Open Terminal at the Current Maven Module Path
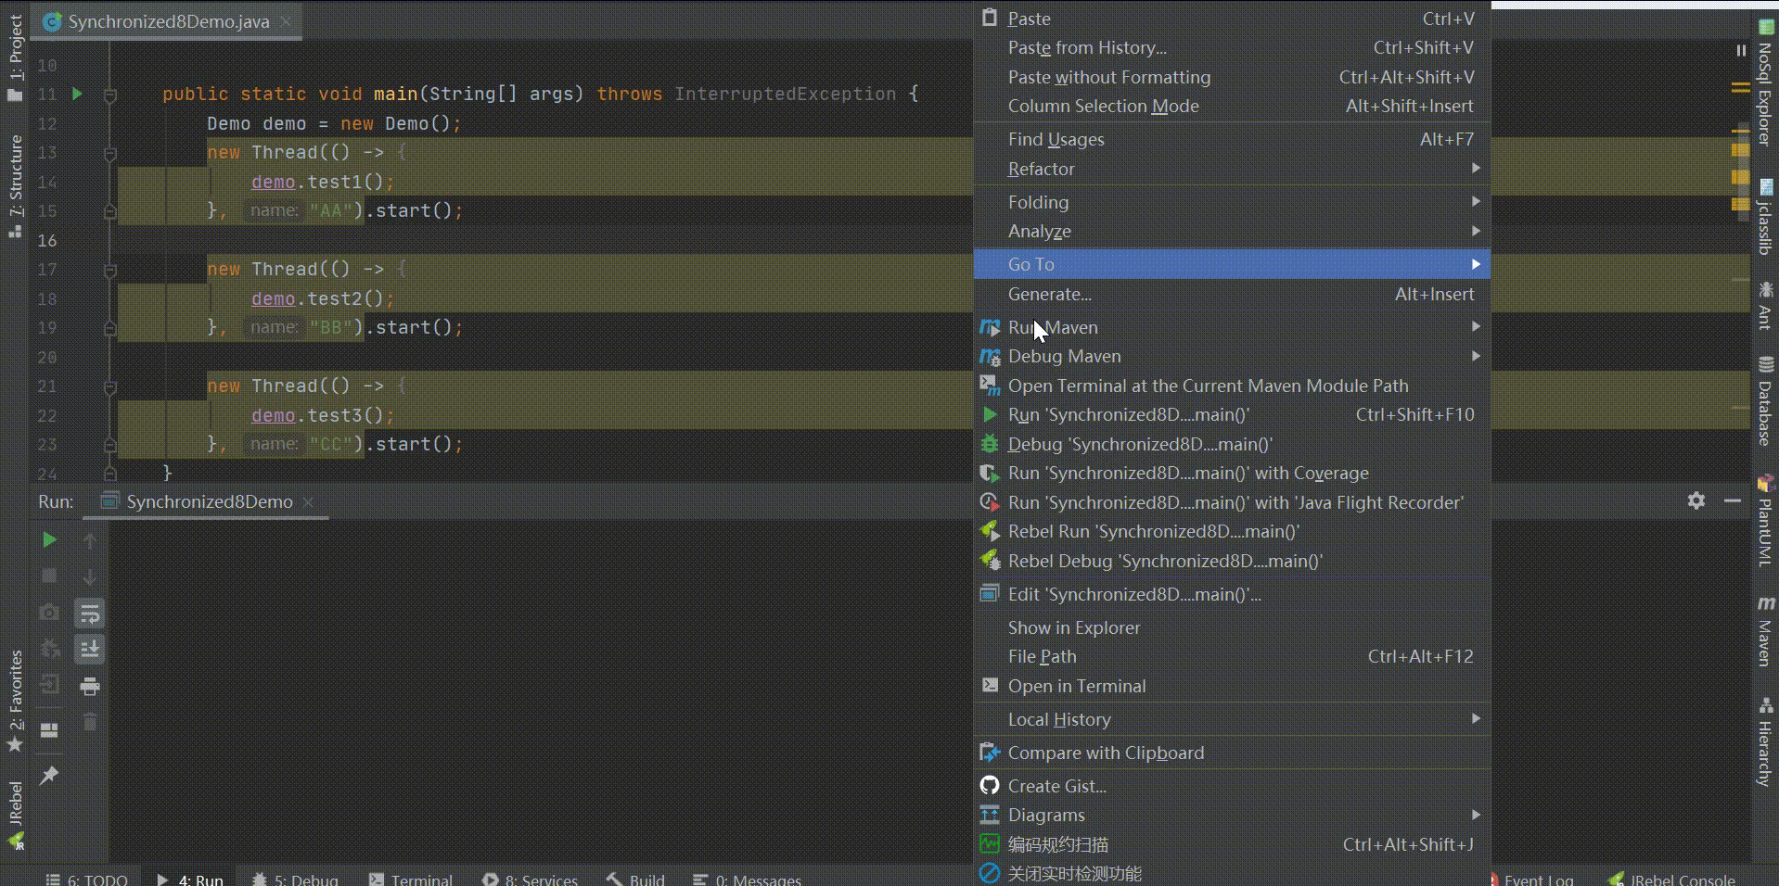 pos(1232,386)
